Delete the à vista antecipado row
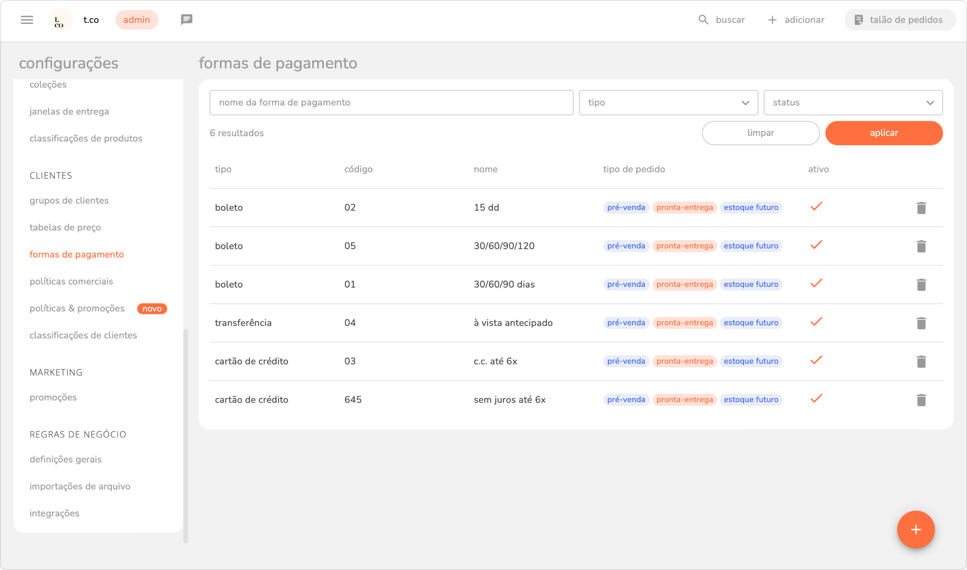This screenshot has width=967, height=570. (921, 323)
